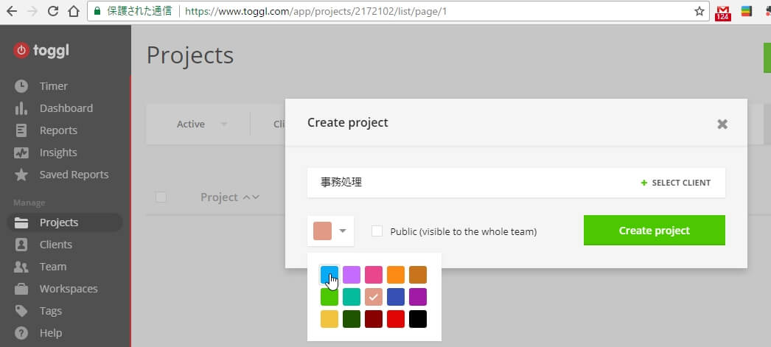Enable Public visible to whole team checkbox
The height and width of the screenshot is (347, 771).
tap(377, 231)
